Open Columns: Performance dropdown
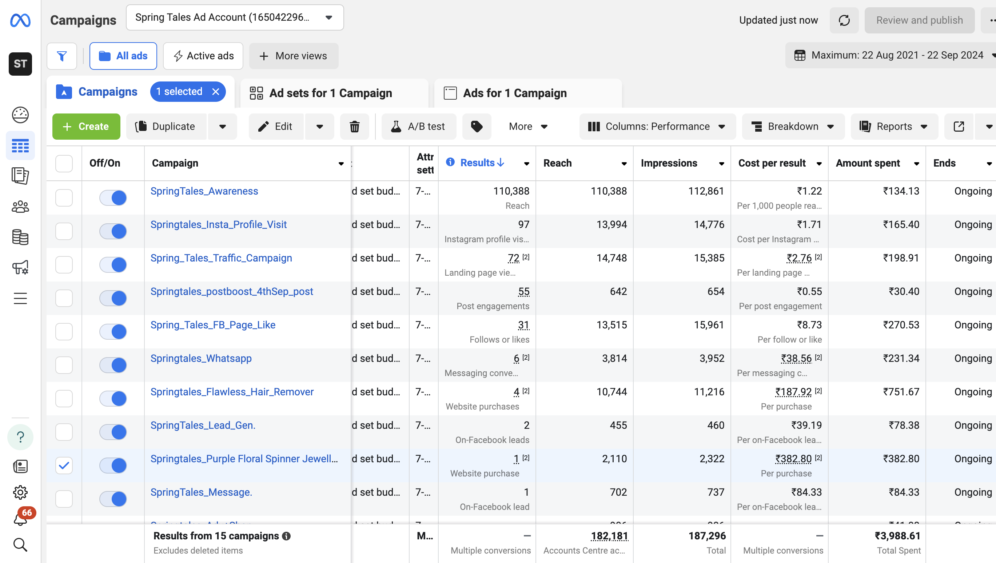Image resolution: width=996 pixels, height=563 pixels. pyautogui.click(x=657, y=127)
